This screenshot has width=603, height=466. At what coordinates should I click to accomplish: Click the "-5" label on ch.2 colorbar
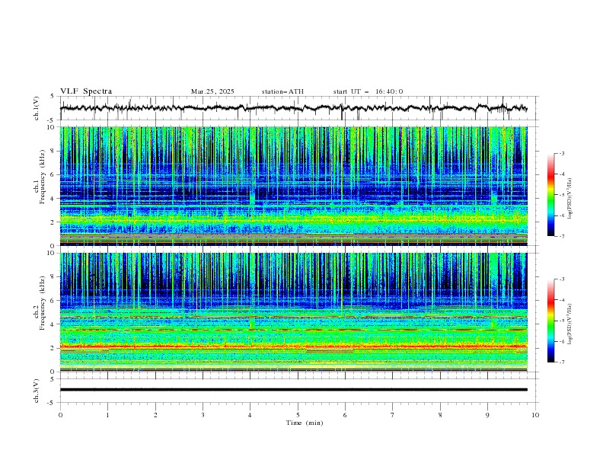click(561, 321)
